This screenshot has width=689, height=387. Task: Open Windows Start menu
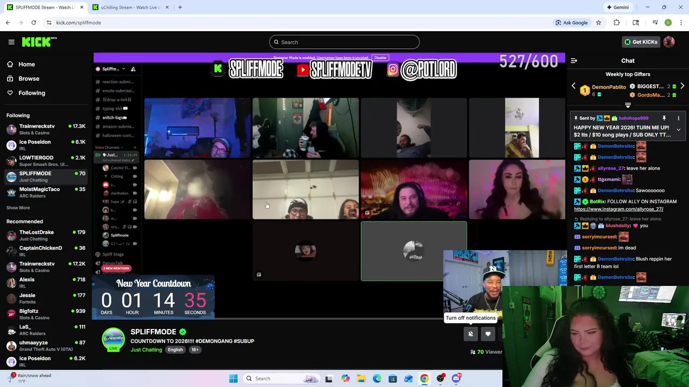point(233,378)
